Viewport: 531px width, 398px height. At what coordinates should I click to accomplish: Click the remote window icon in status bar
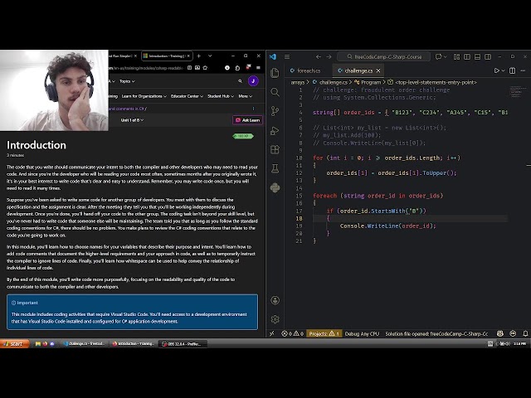pyautogui.click(x=271, y=333)
